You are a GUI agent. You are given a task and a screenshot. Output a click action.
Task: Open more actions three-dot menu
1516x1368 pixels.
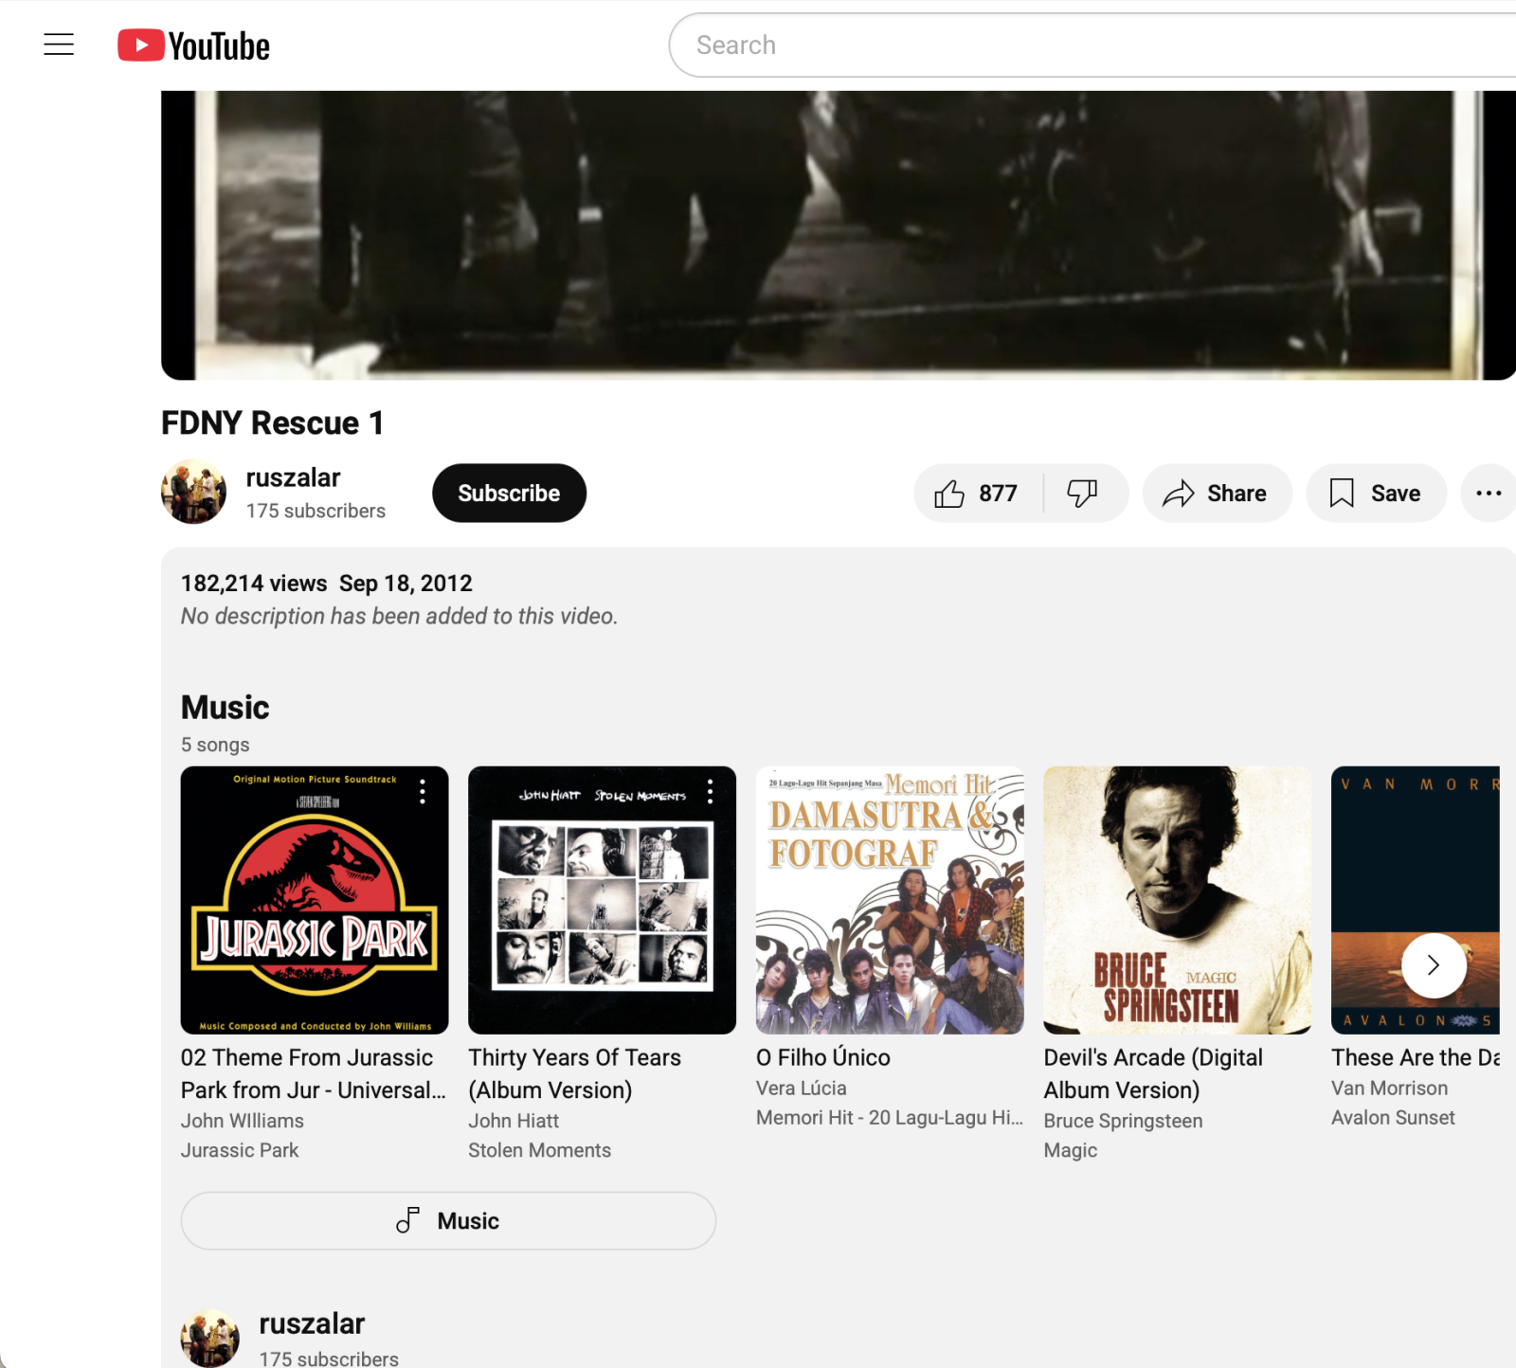tap(1489, 493)
